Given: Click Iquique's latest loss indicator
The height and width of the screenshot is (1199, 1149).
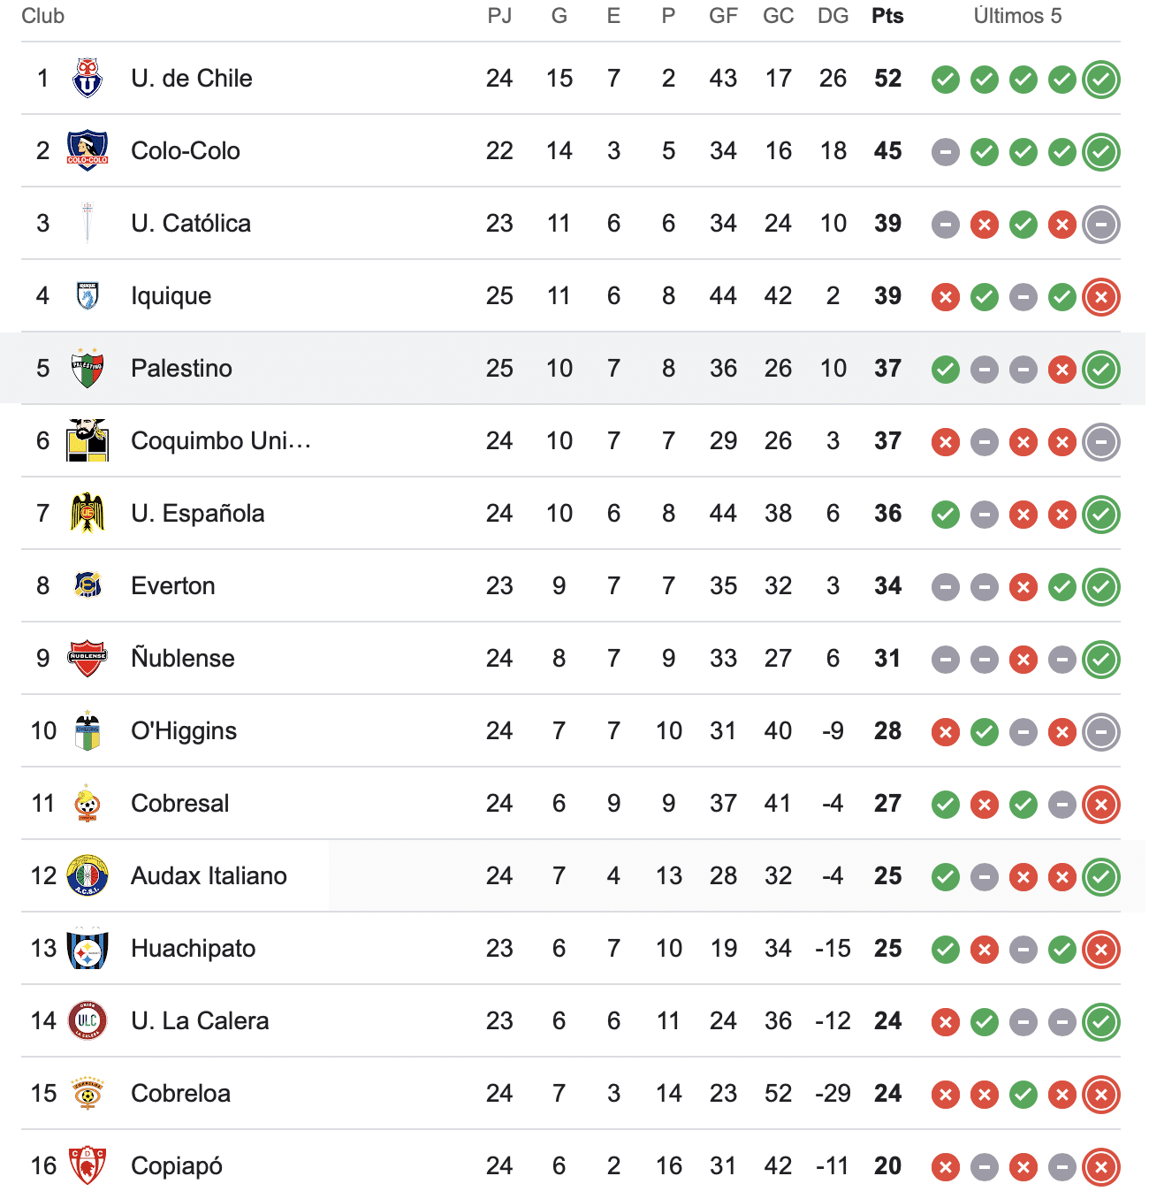Looking at the screenshot, I should pyautogui.click(x=1101, y=297).
